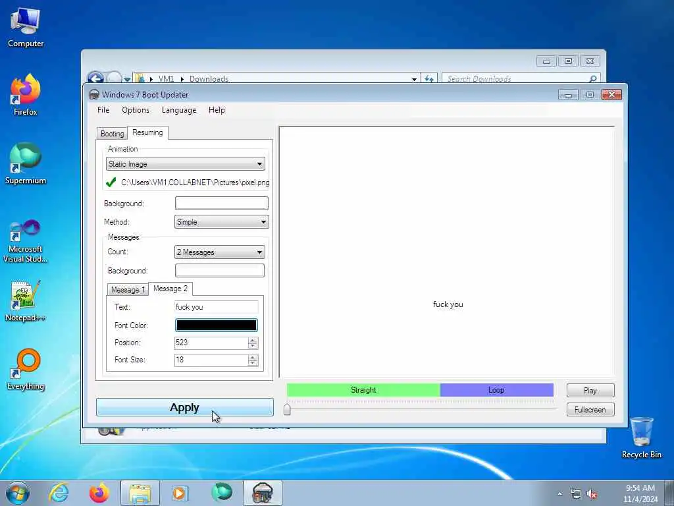674x506 pixels.
Task: Open the Supermium desktop shortcut
Action: [26, 163]
